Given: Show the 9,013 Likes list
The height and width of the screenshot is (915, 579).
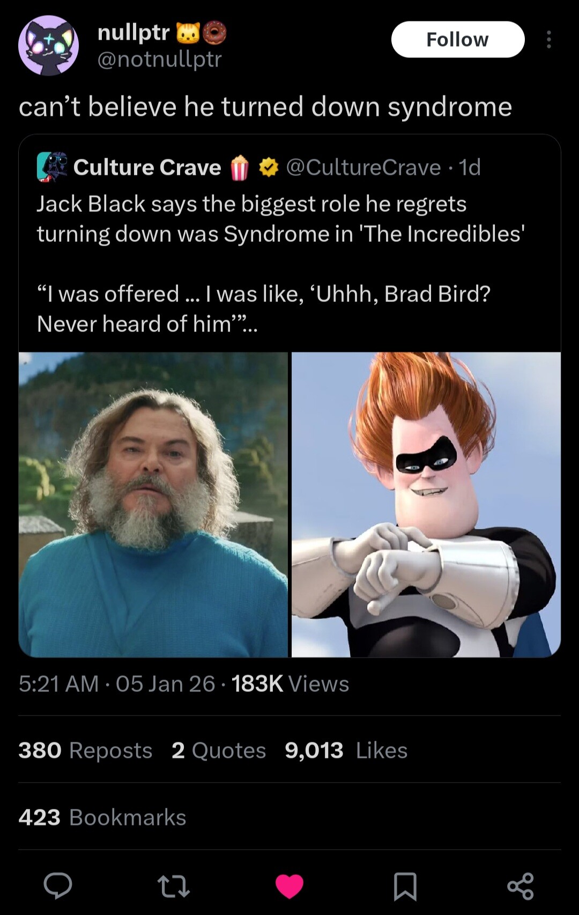Looking at the screenshot, I should pyautogui.click(x=346, y=750).
